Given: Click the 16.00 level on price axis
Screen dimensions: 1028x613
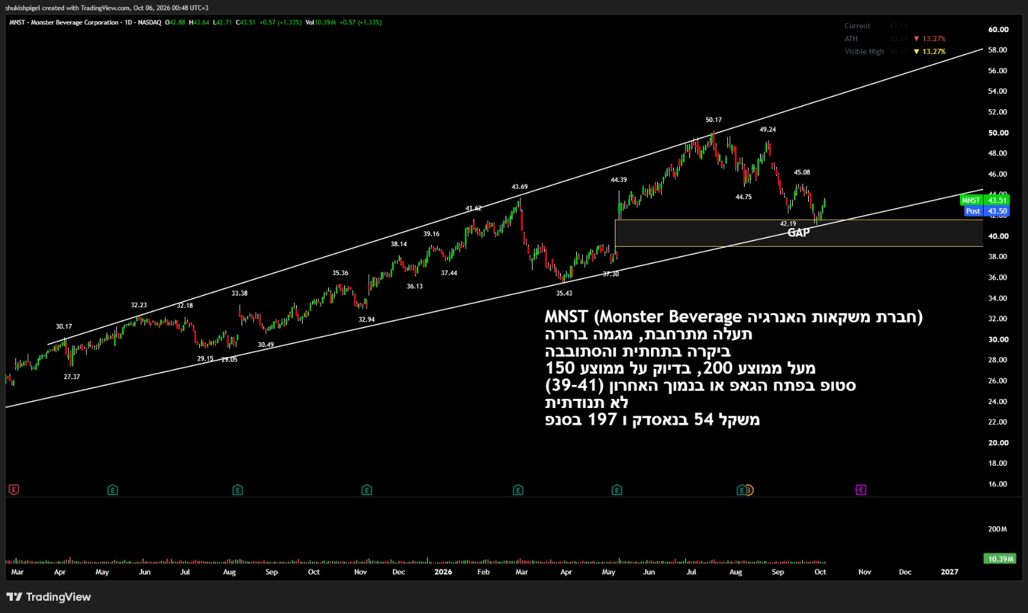Looking at the screenshot, I should [x=998, y=484].
